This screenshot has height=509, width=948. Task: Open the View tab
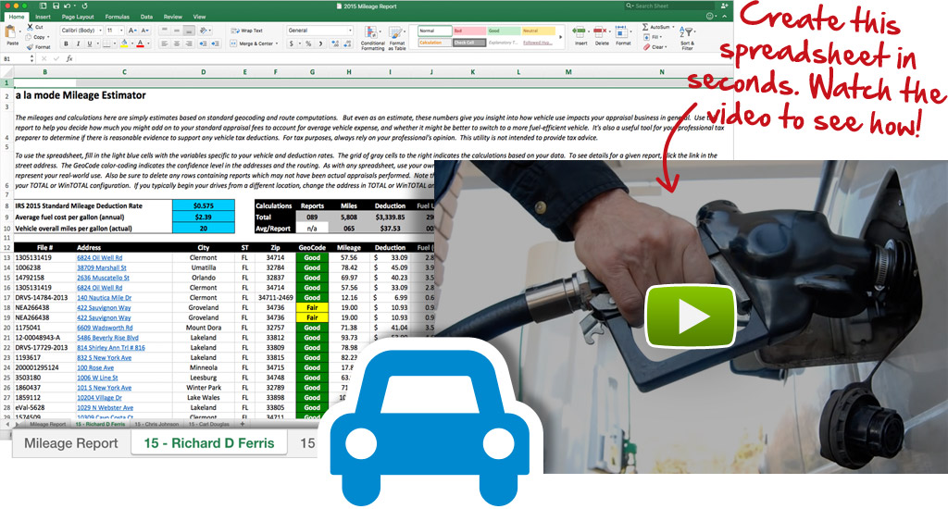(x=200, y=17)
